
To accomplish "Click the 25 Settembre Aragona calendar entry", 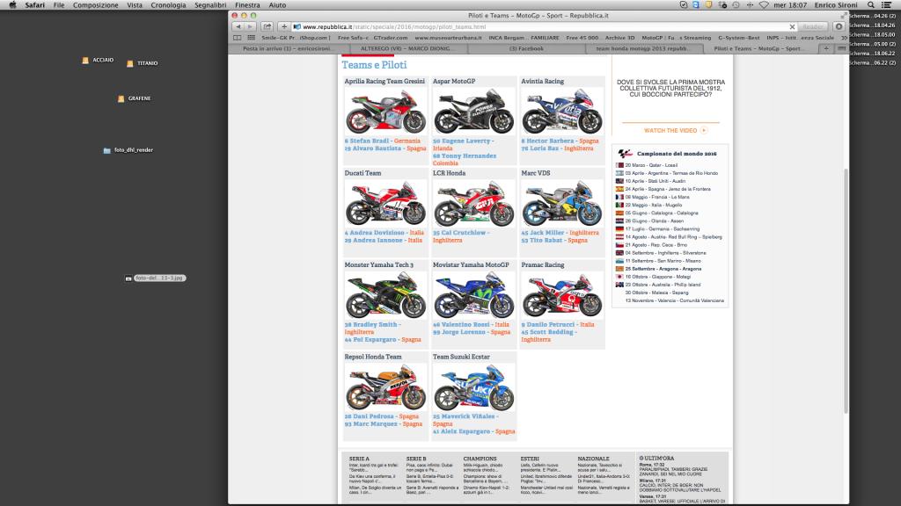I will point(658,269).
